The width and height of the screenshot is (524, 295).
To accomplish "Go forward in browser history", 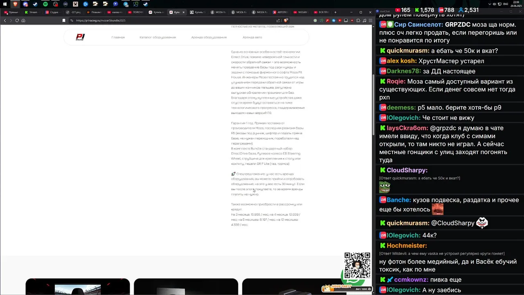I will pyautogui.click(x=11, y=20).
